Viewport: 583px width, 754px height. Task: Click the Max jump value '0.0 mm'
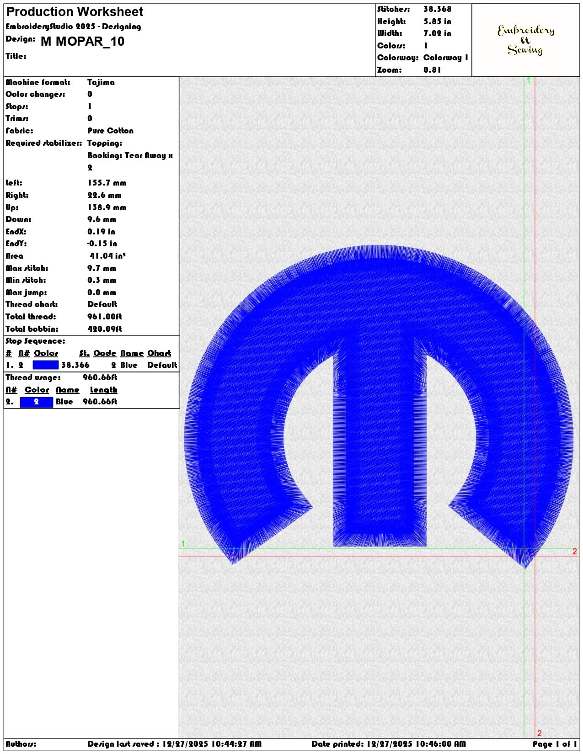pos(102,292)
